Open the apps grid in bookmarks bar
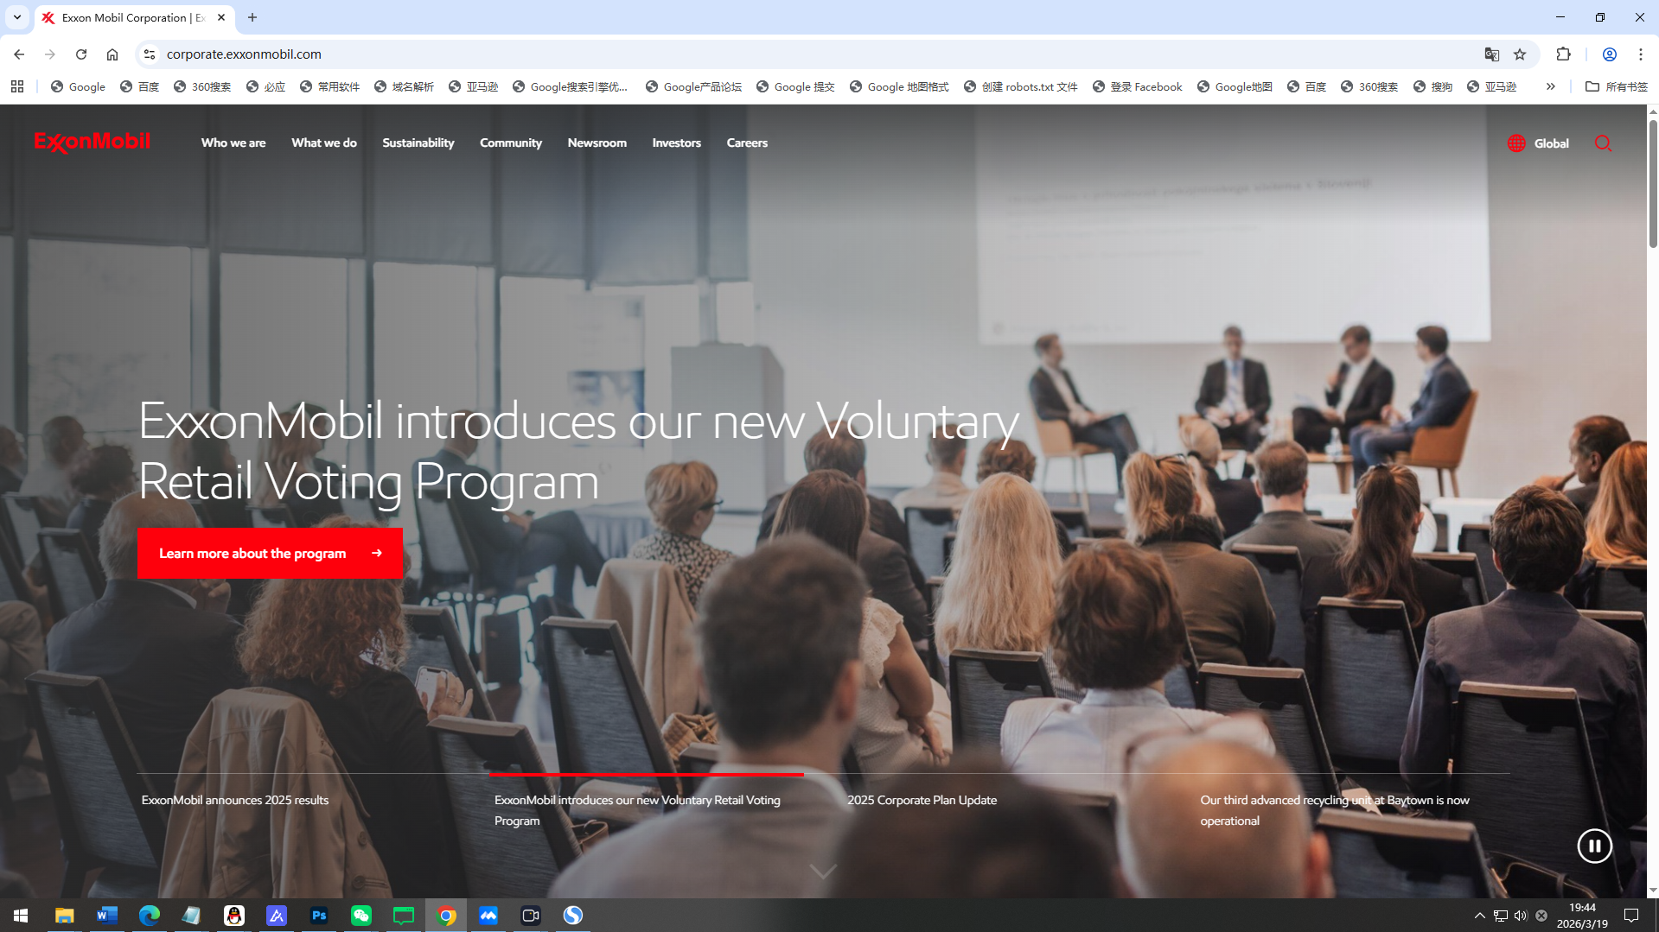 point(17,86)
